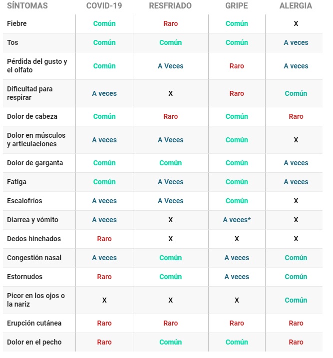Screen dimensions: 333x358
Task: Click Raro in Fiebre row under Resfriado
Action: pos(171,23)
